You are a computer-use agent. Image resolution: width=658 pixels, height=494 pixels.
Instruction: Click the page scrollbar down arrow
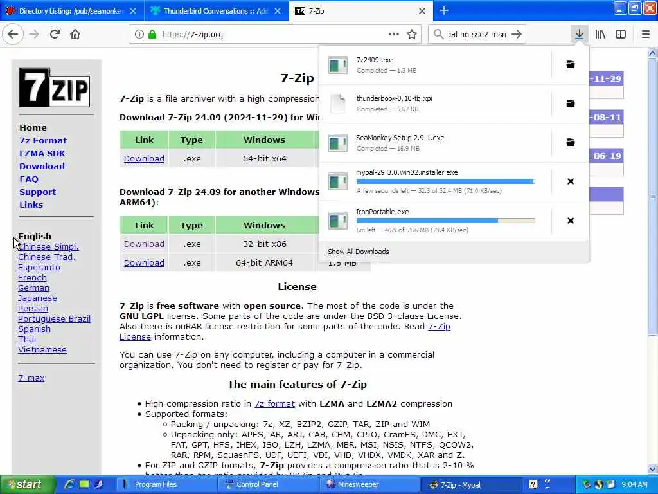[x=652, y=469]
